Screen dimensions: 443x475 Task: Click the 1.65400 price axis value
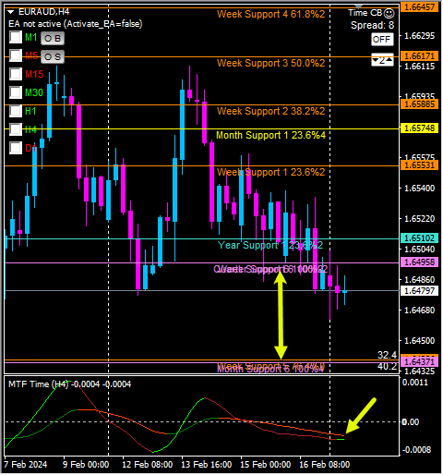[420, 189]
